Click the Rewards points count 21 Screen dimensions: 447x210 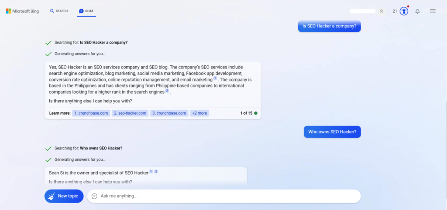(395, 11)
